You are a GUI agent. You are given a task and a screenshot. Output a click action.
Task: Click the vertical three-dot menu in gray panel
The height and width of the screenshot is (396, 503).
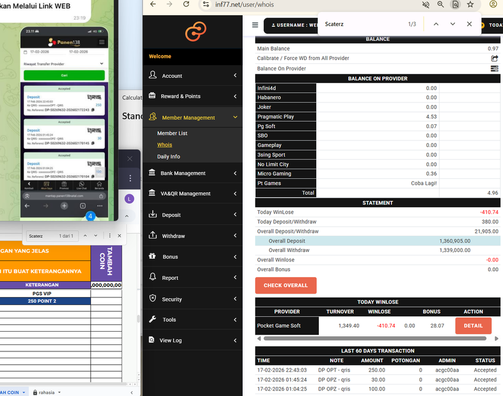pyautogui.click(x=130, y=178)
